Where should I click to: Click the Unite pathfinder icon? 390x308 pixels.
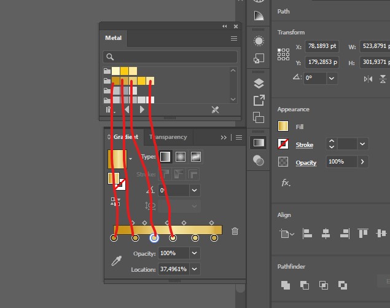pyautogui.click(x=286, y=285)
